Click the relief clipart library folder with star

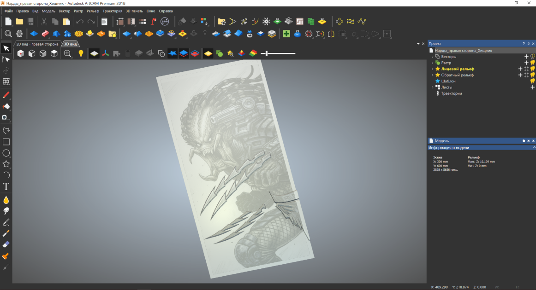point(112,34)
